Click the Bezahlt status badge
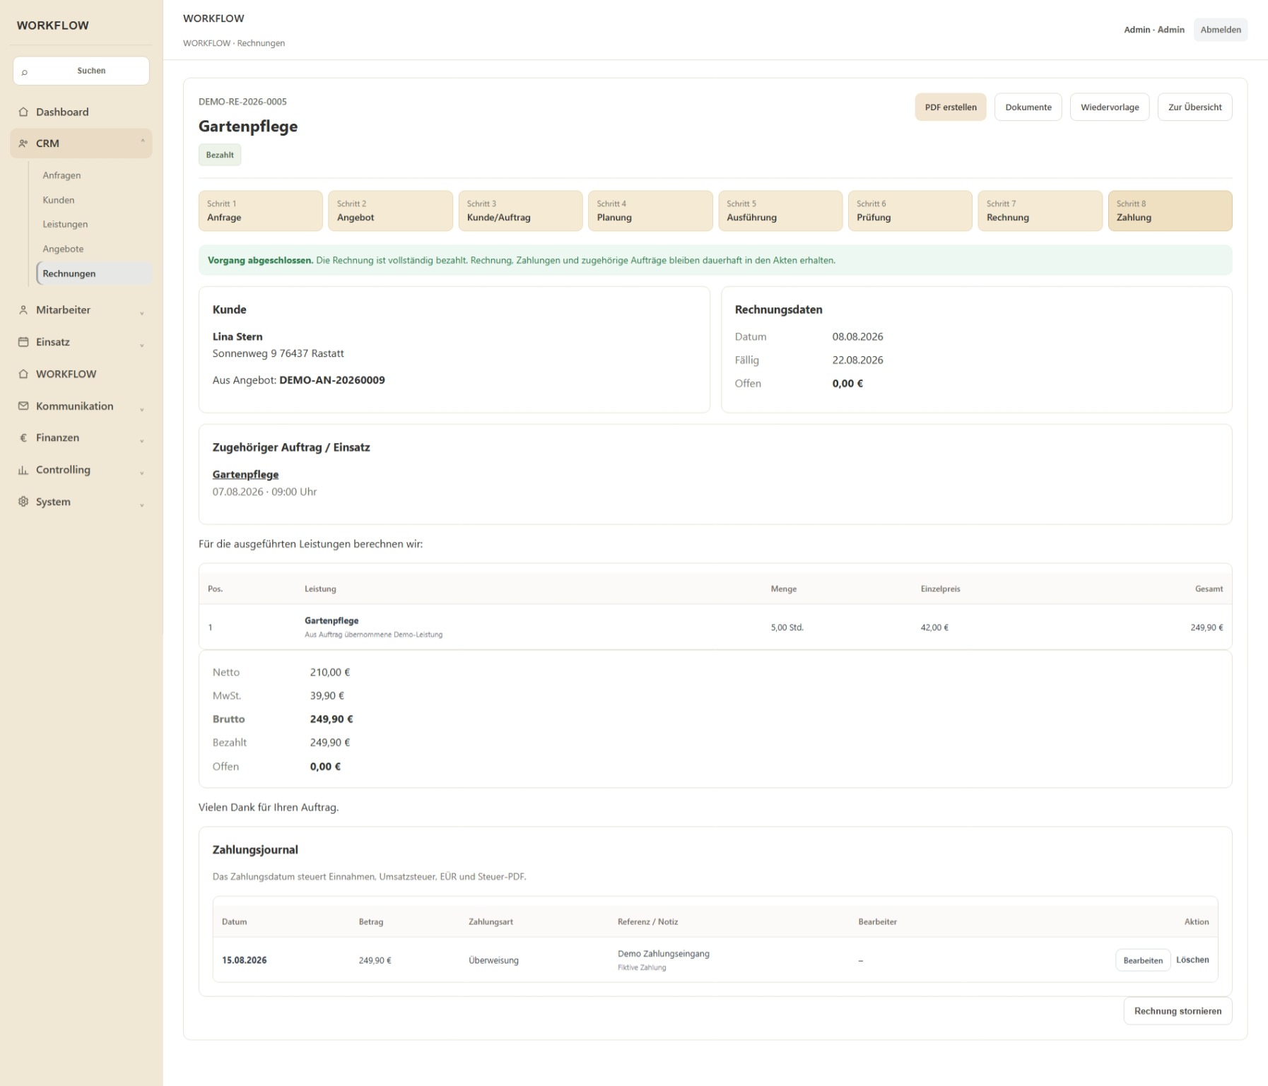The width and height of the screenshot is (1268, 1086). (220, 155)
